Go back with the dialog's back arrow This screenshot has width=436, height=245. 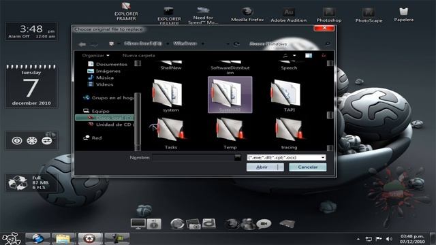pyautogui.click(x=82, y=44)
